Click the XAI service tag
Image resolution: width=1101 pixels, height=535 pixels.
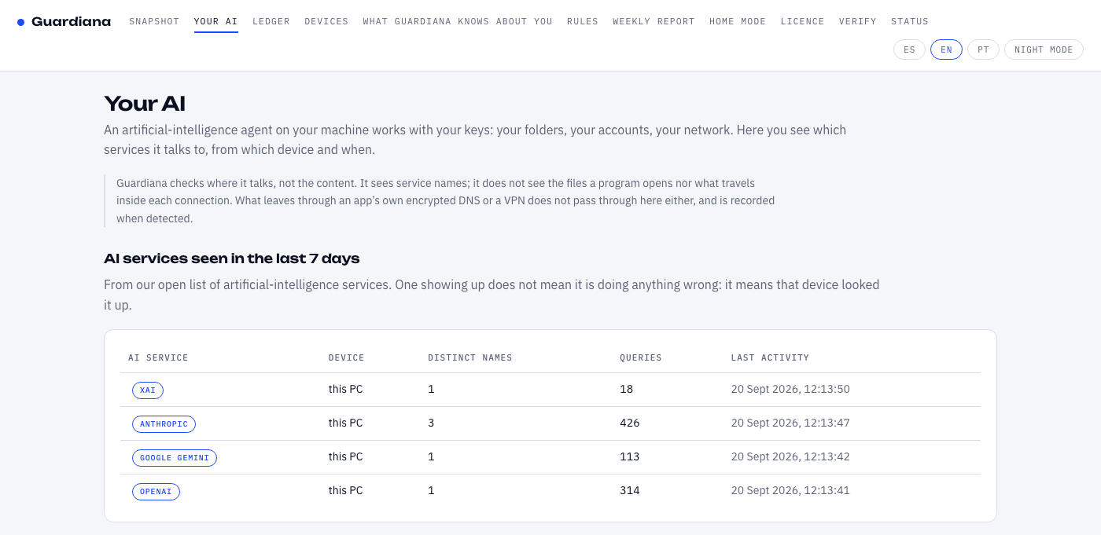[x=148, y=390]
